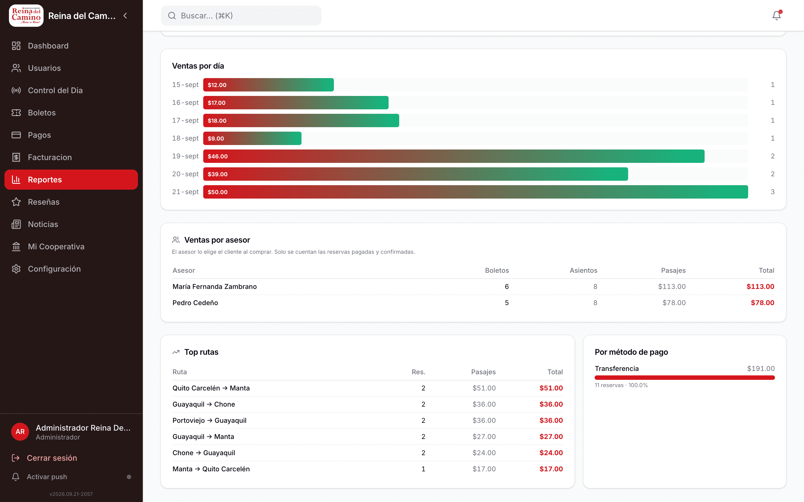Click the 17-sept $18.00 sales bar
The height and width of the screenshot is (502, 804).
coord(301,120)
